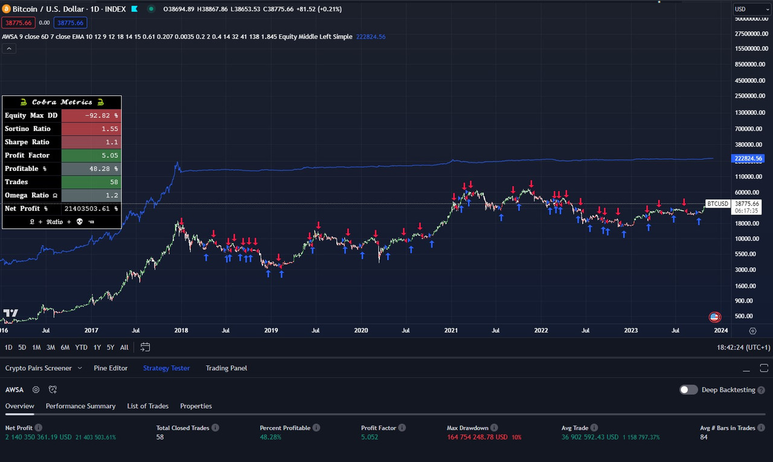This screenshot has width=773, height=462.
Task: Click the Avg # Bars in Trades info icon
Action: click(x=762, y=428)
